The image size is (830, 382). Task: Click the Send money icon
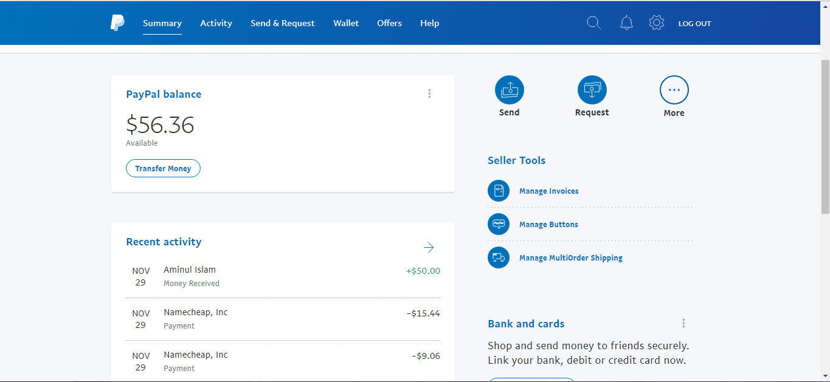coord(509,90)
